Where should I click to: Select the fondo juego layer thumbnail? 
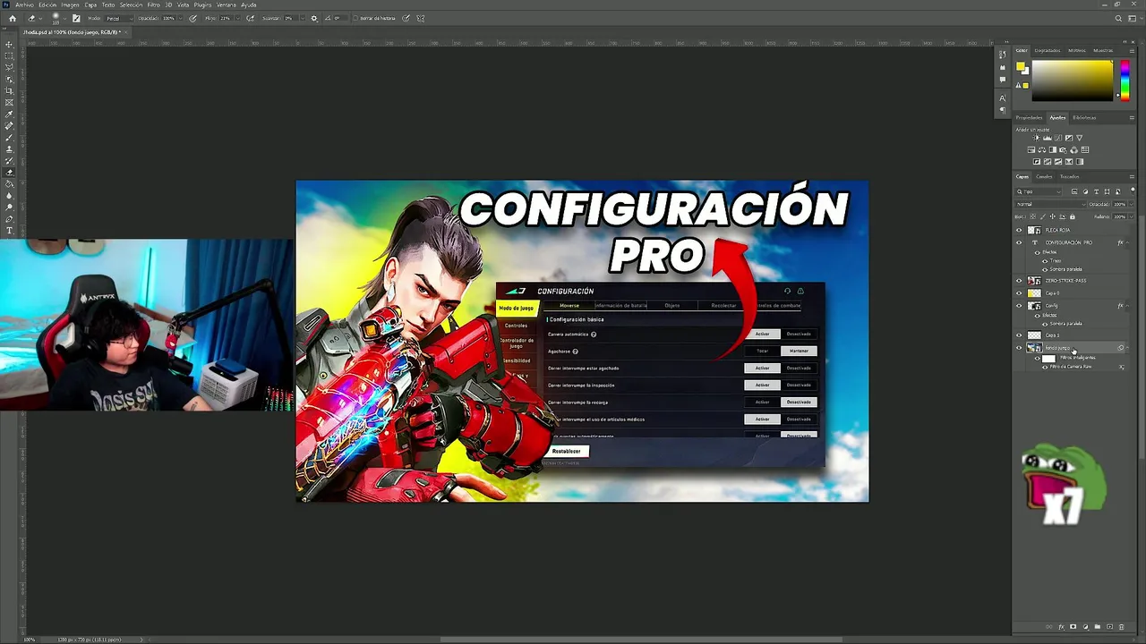point(1034,348)
